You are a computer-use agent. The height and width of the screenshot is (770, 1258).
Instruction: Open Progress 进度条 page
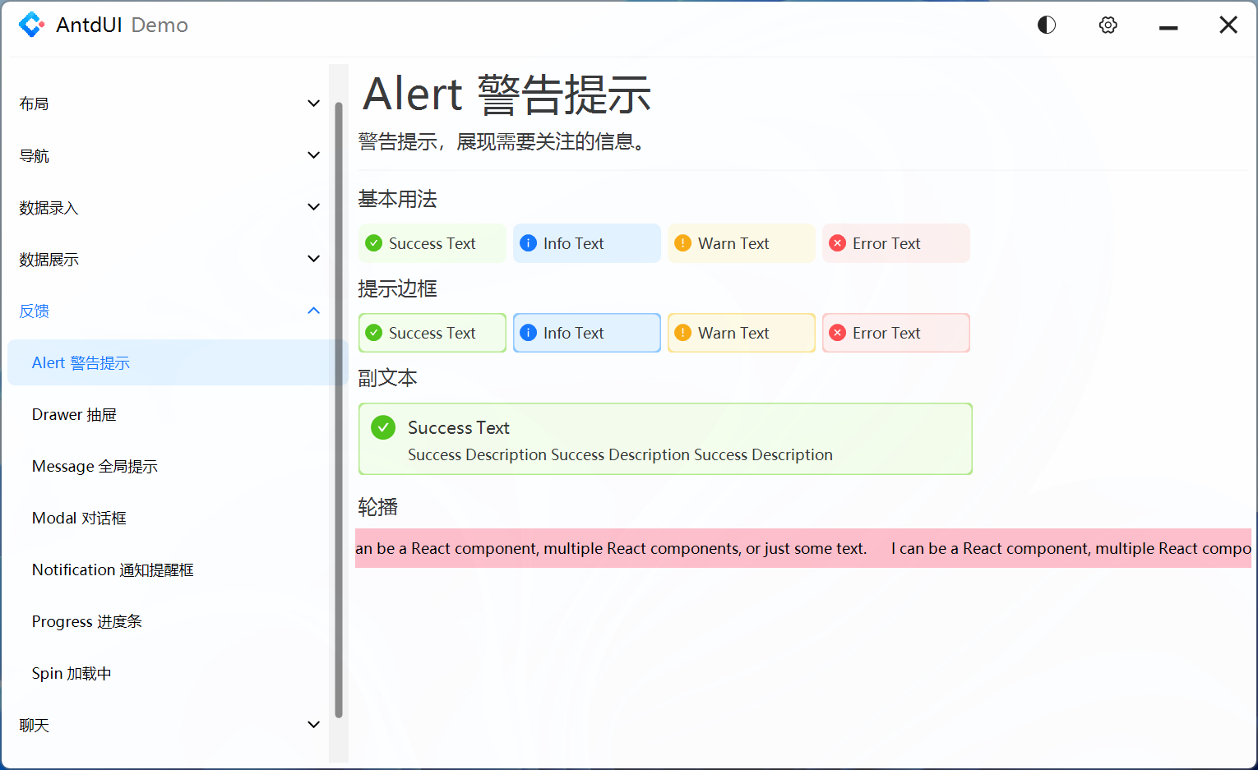click(87, 622)
